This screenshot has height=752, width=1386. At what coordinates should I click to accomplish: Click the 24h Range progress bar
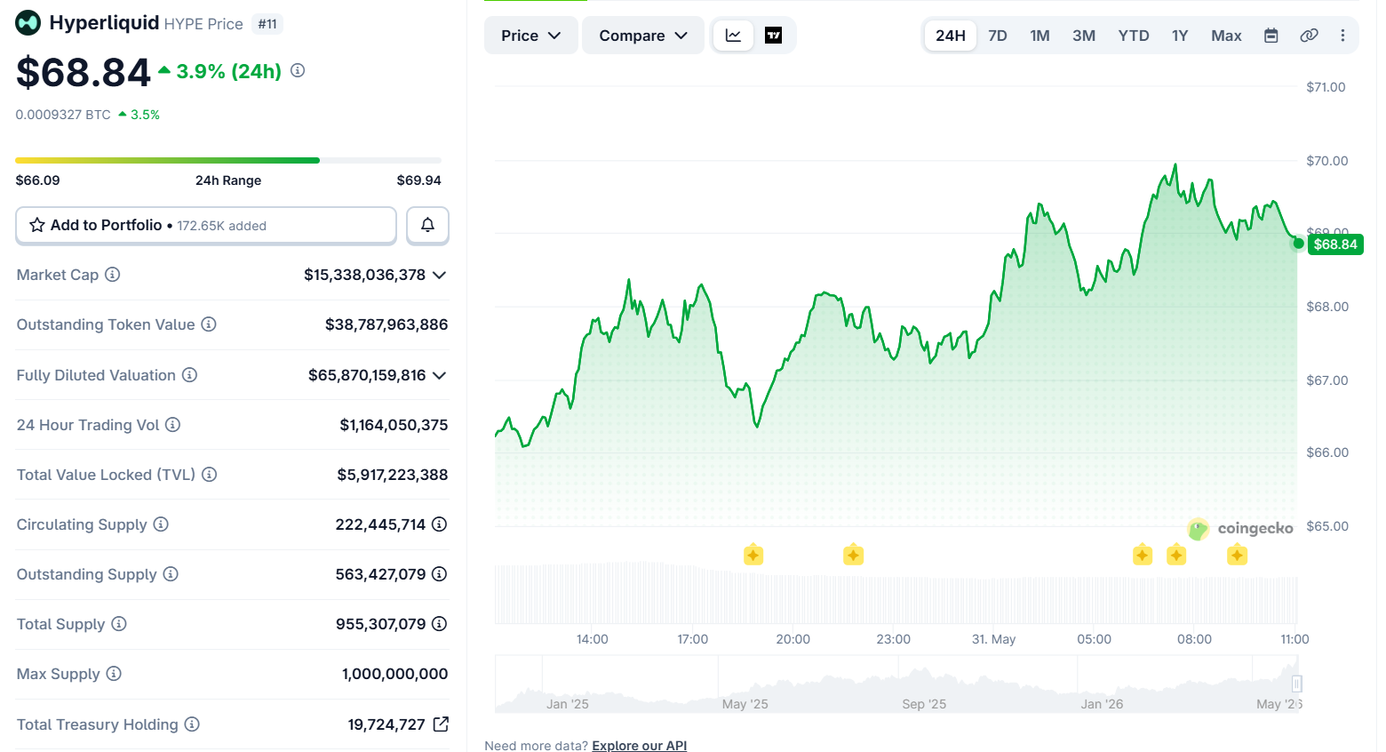coord(228,160)
